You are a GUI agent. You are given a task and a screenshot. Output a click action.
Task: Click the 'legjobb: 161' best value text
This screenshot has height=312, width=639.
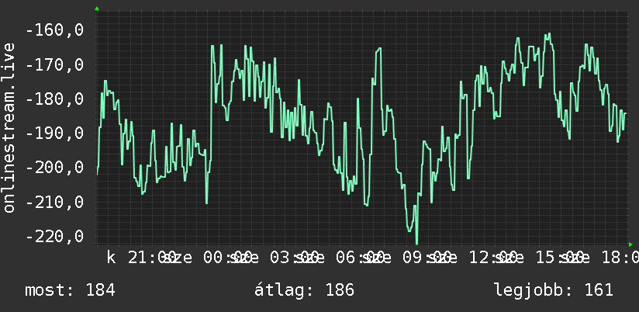coord(554,290)
